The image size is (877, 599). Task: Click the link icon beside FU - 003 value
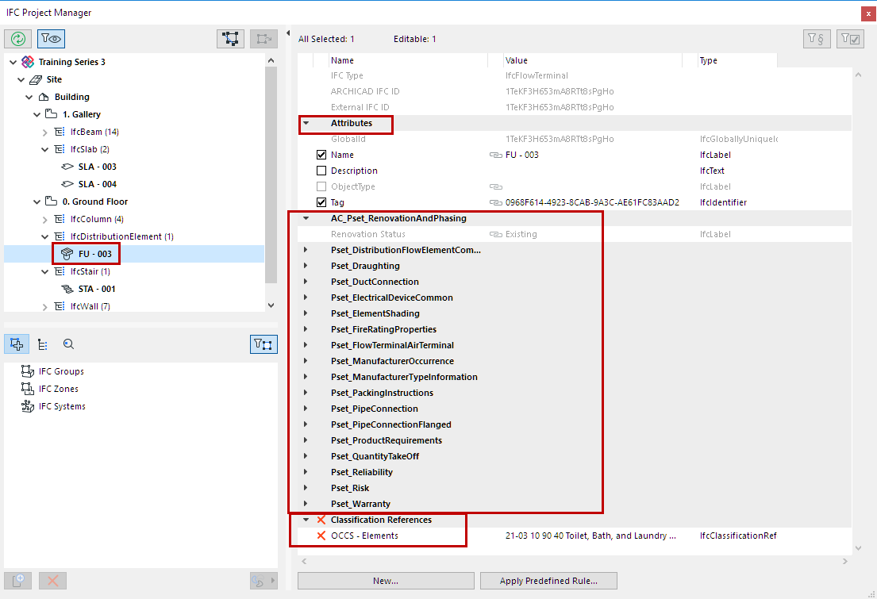[495, 155]
